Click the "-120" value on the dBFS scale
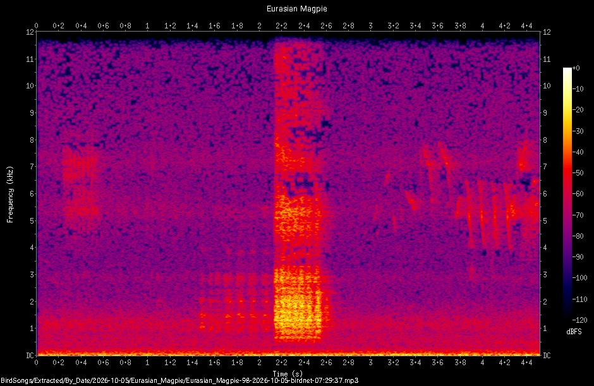The image size is (594, 386). pos(579,320)
